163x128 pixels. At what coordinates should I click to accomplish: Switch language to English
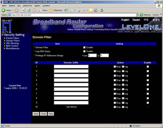(125, 20)
